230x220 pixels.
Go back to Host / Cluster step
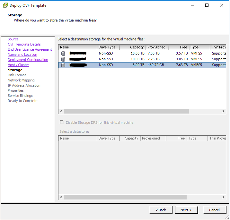18,65
